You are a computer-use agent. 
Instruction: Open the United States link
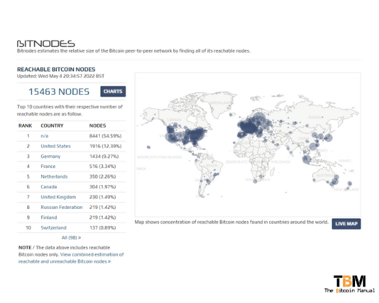[56, 146]
